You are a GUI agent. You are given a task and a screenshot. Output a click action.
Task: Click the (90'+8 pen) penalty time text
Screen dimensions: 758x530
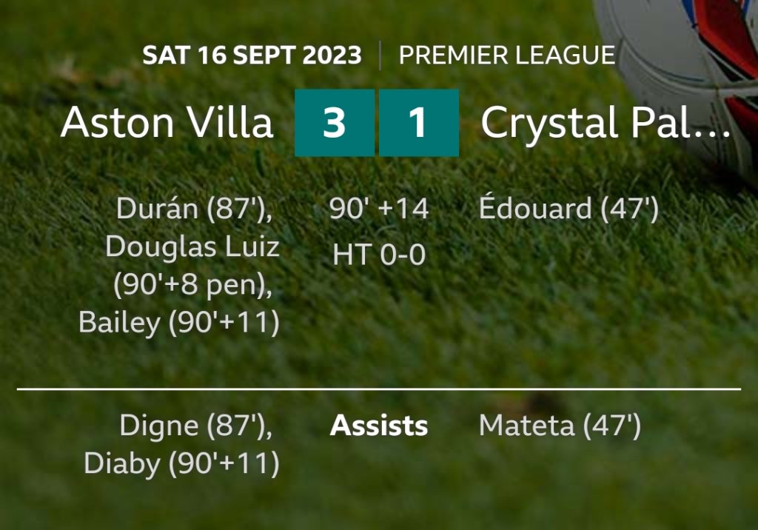tap(192, 285)
